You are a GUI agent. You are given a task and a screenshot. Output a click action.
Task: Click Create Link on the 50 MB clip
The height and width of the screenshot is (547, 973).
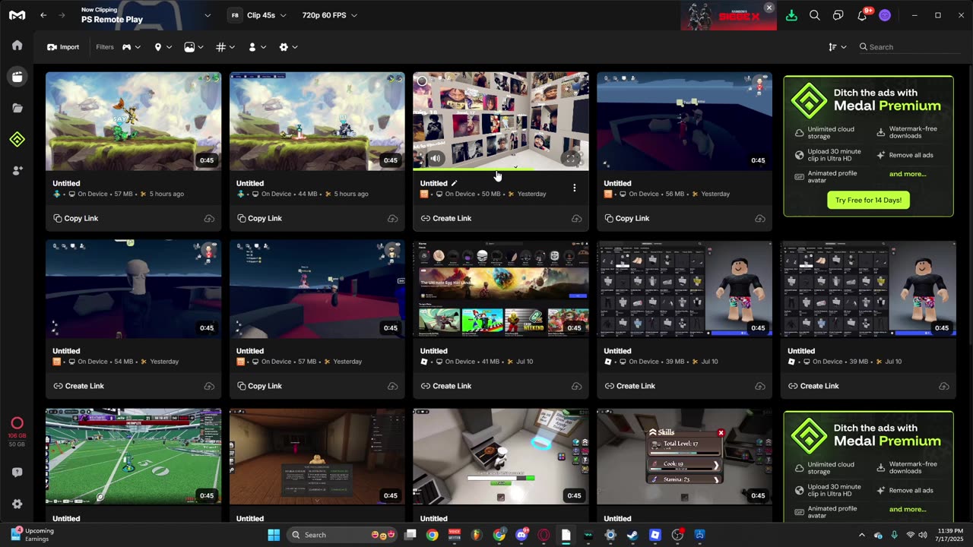pyautogui.click(x=446, y=219)
